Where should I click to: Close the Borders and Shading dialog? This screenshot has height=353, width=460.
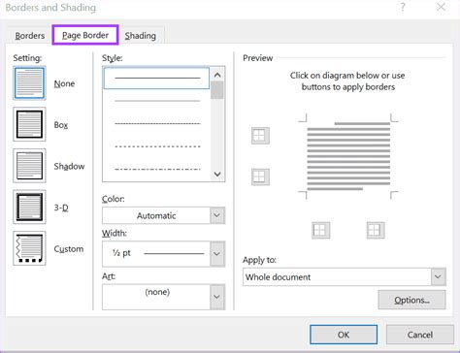coord(441,7)
